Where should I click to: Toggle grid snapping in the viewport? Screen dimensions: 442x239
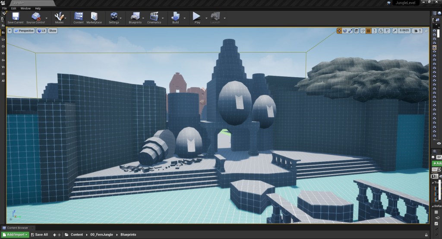[x=368, y=31]
